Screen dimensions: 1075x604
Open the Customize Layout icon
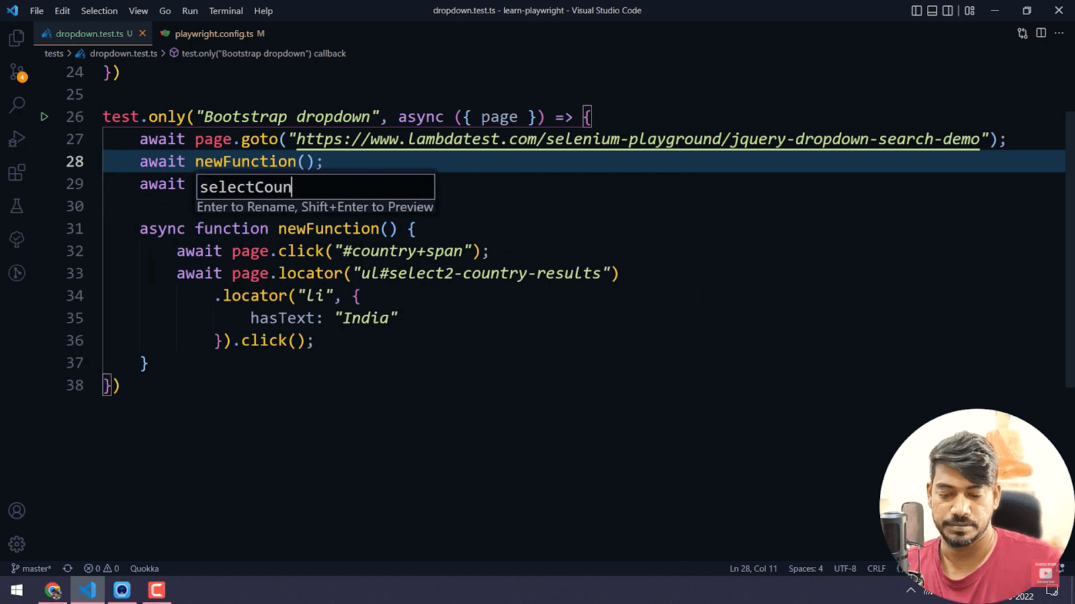tap(970, 11)
